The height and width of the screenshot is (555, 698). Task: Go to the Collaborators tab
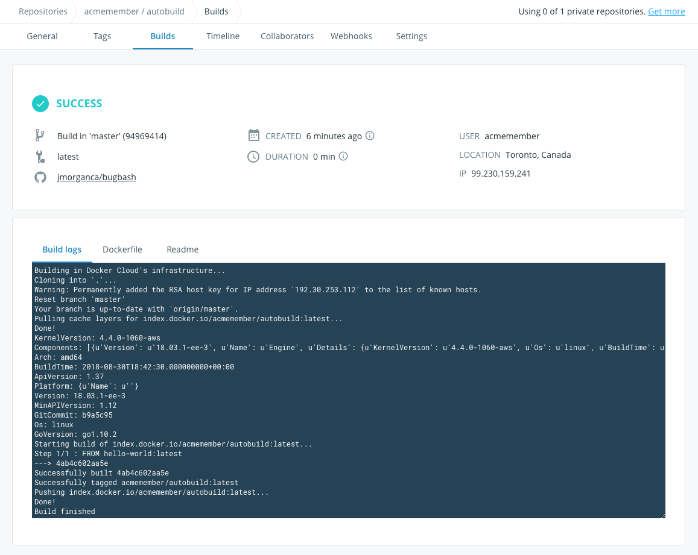click(287, 36)
